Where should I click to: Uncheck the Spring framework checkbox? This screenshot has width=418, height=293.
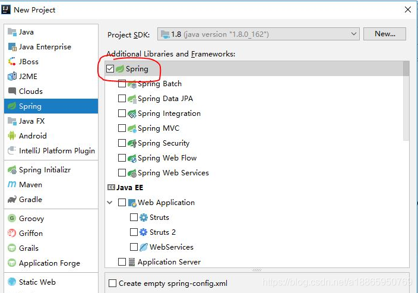pos(110,69)
